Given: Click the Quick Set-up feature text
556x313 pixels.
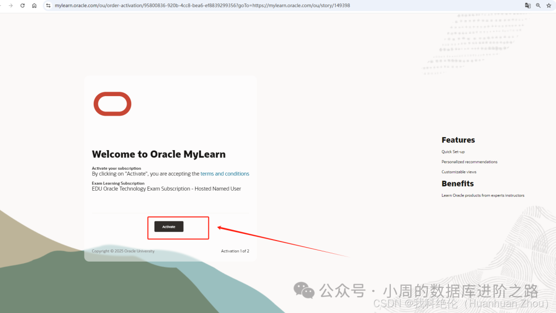Looking at the screenshot, I should point(453,152).
